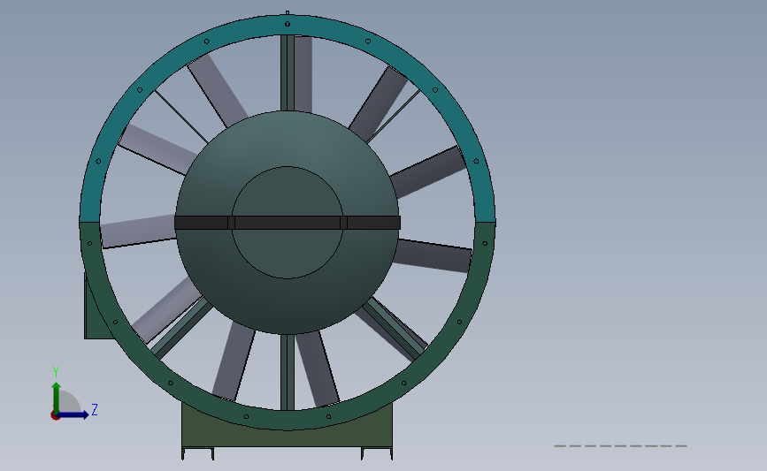Screen dimensions: 767x471
Task: Select the vertical strut above the hub
Action: [x=288, y=73]
